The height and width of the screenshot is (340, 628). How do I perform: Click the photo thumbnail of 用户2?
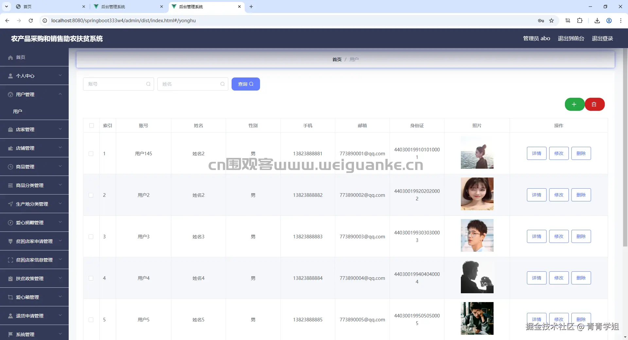coord(477,194)
